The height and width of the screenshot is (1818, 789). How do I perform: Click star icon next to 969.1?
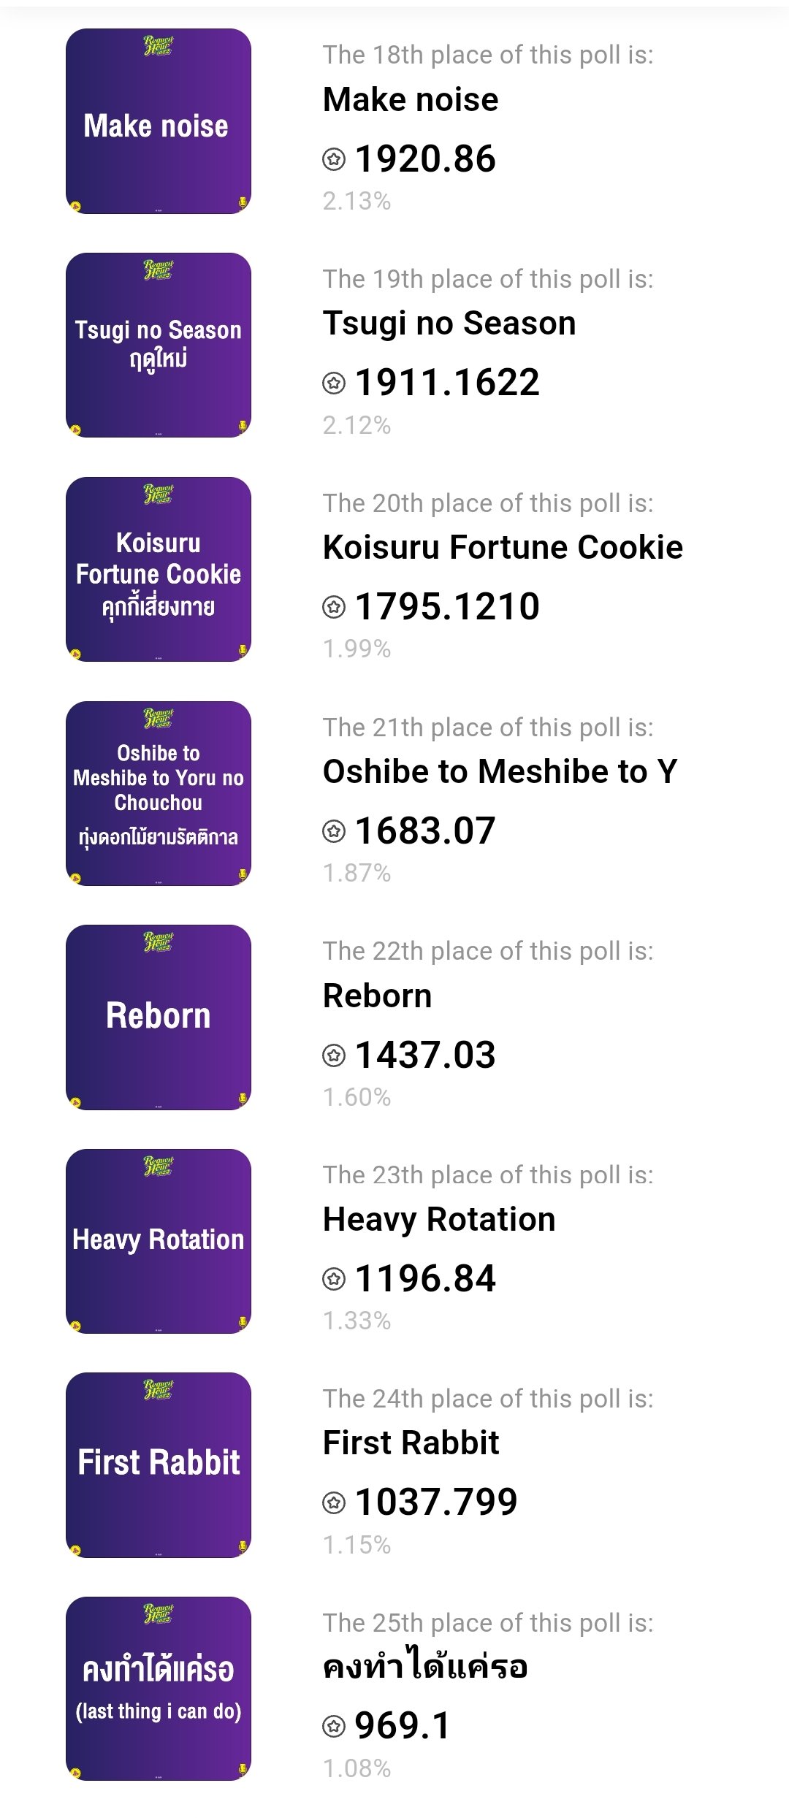pyautogui.click(x=334, y=1727)
